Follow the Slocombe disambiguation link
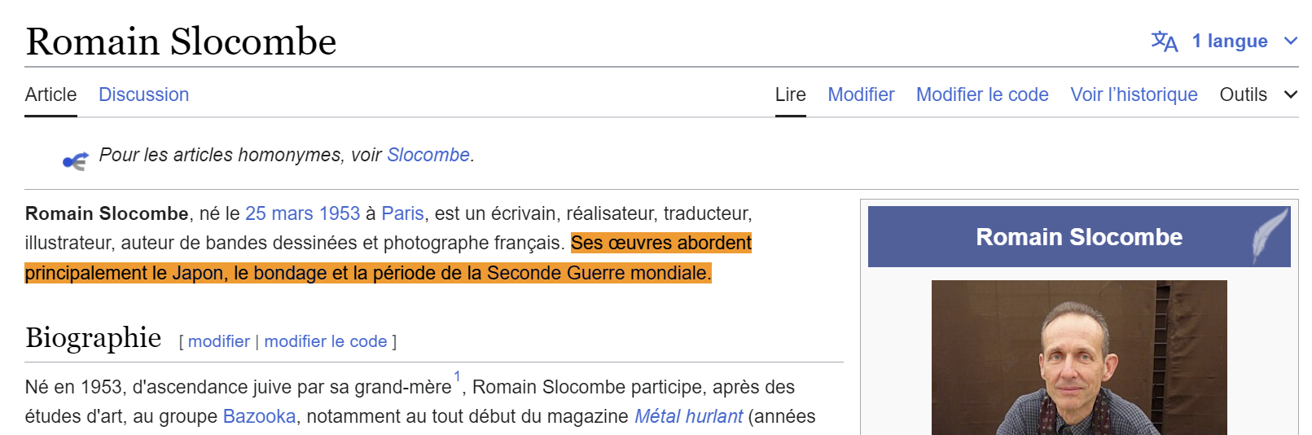 click(x=428, y=155)
